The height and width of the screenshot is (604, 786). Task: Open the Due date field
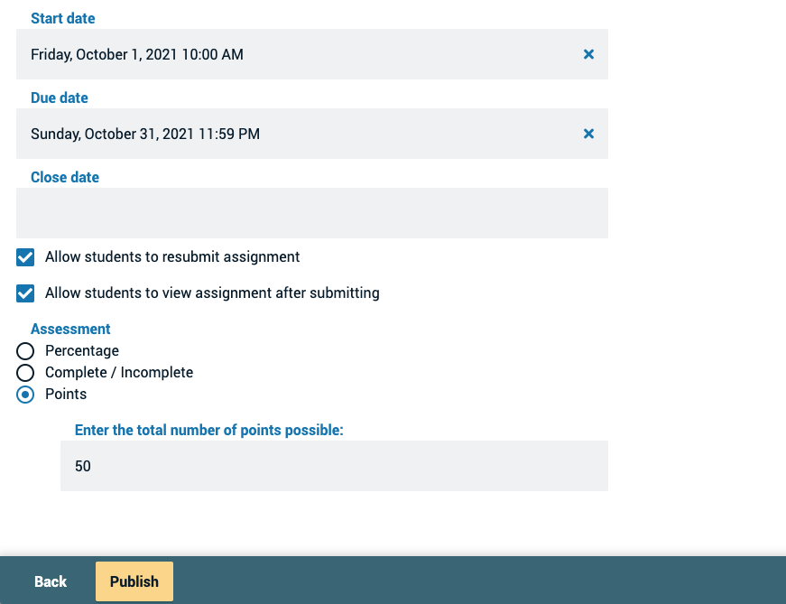click(x=312, y=134)
